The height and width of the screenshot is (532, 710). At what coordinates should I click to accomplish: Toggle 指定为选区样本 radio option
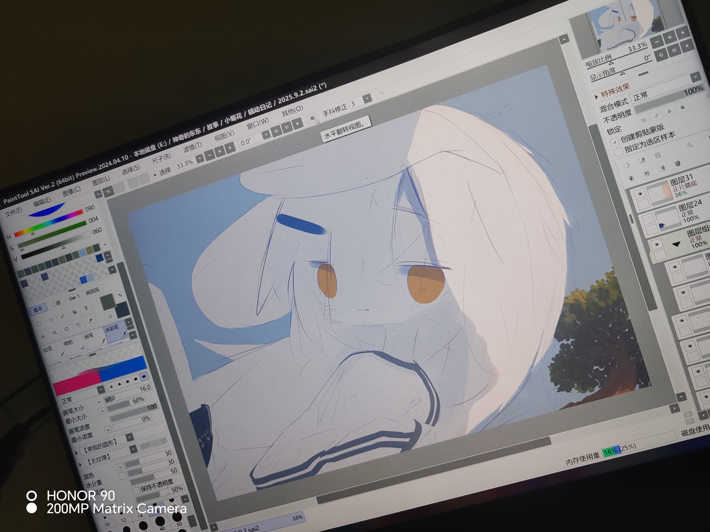[x=618, y=152]
